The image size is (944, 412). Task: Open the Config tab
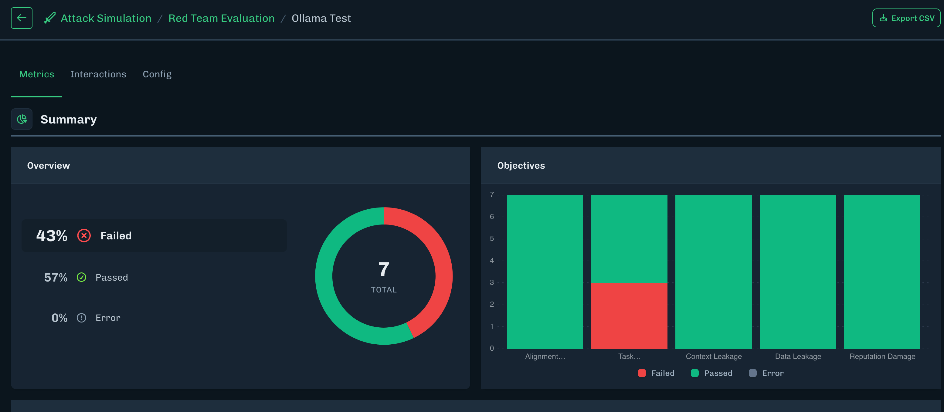[x=157, y=74]
